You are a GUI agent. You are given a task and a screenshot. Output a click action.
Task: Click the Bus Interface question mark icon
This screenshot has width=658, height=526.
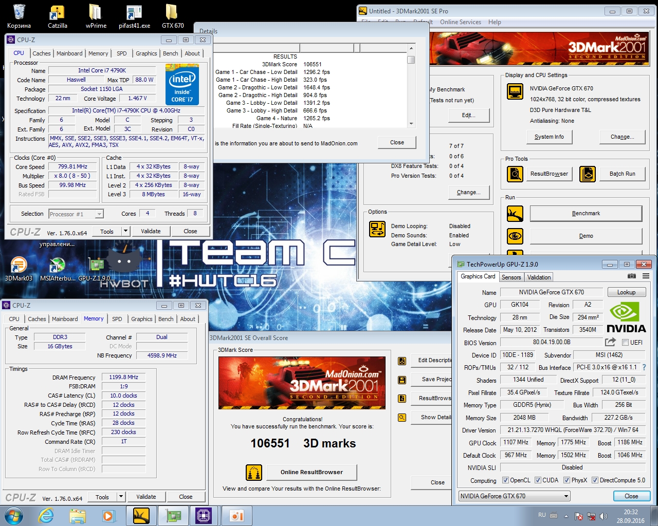coord(644,367)
